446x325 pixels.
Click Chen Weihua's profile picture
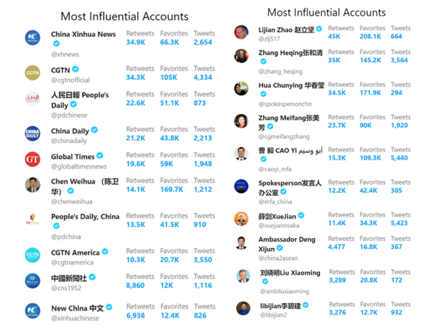coord(33,185)
